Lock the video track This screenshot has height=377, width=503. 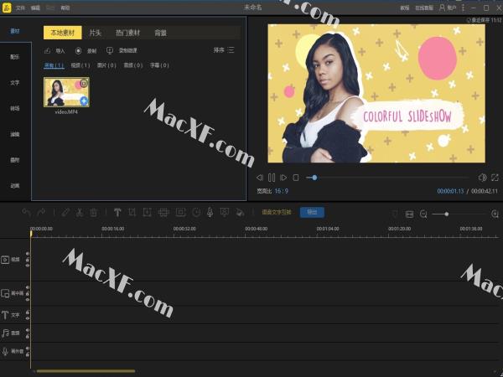click(28, 260)
